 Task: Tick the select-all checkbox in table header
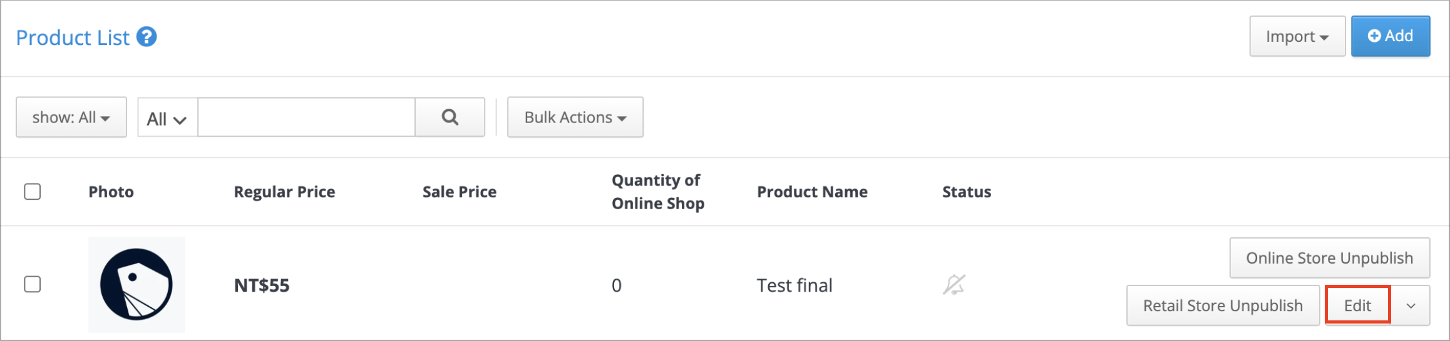click(33, 191)
